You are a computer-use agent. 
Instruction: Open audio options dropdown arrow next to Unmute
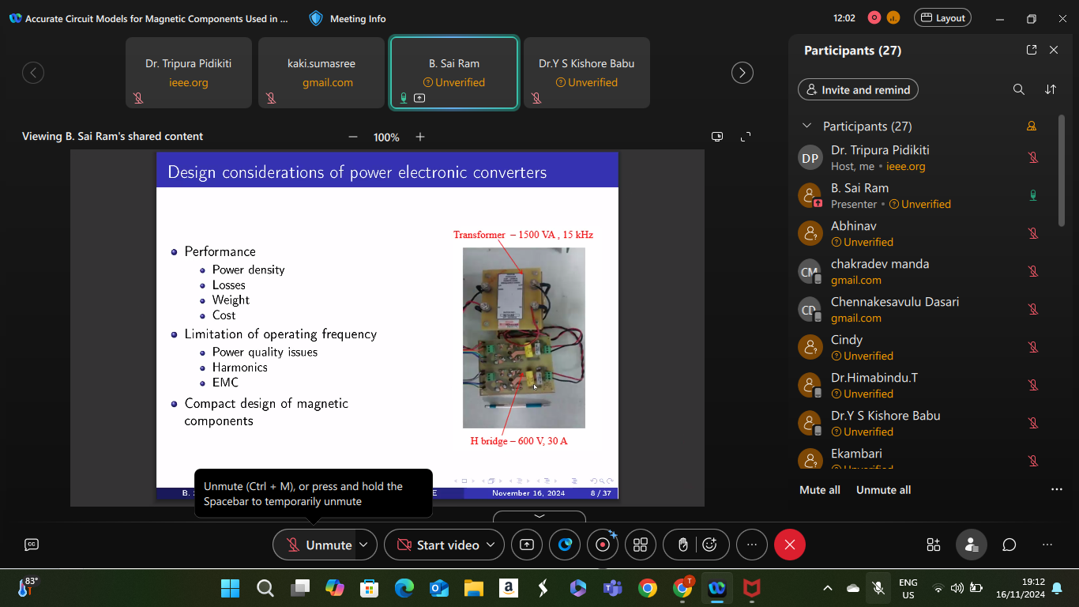(x=363, y=545)
